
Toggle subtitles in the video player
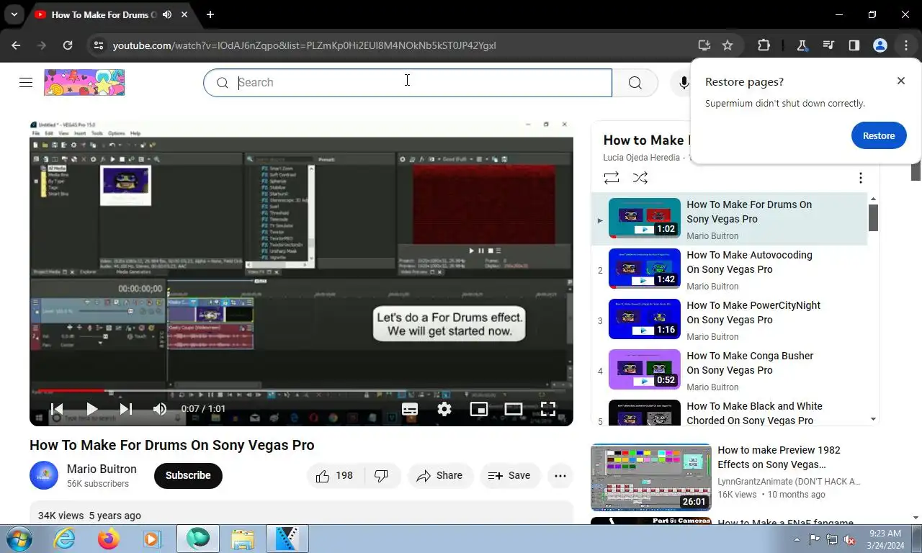(410, 409)
